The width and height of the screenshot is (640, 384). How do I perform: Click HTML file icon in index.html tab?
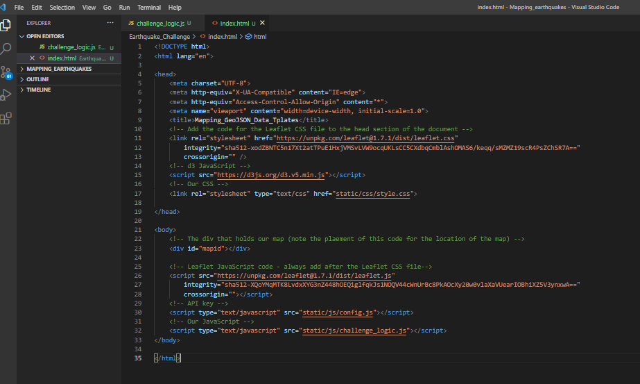pyautogui.click(x=215, y=24)
